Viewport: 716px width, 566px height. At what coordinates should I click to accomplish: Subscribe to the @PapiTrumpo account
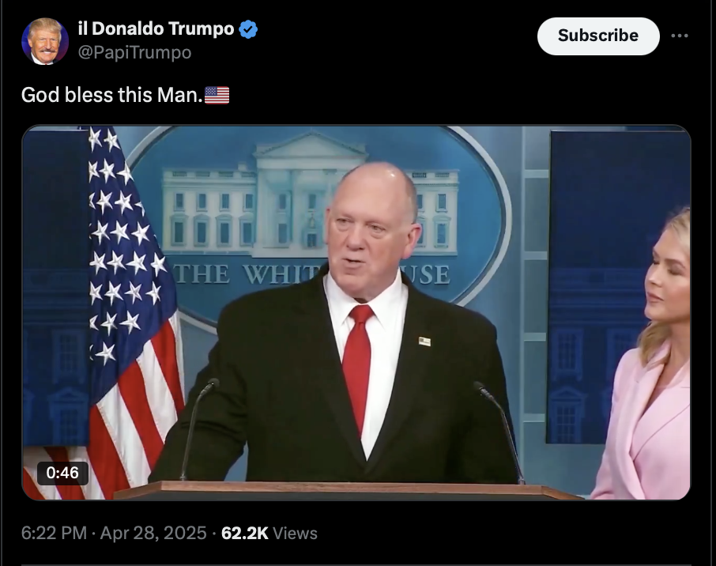pos(598,36)
